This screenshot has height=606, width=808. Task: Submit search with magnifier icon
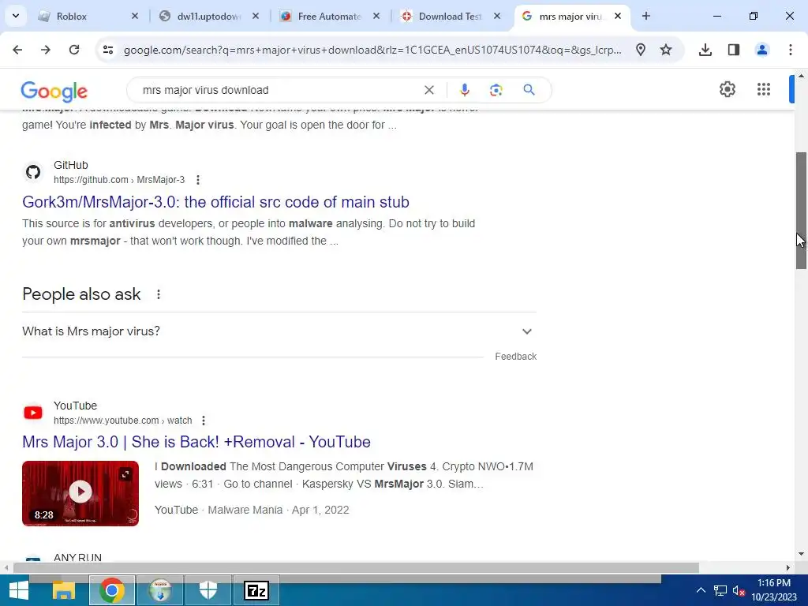click(x=529, y=90)
